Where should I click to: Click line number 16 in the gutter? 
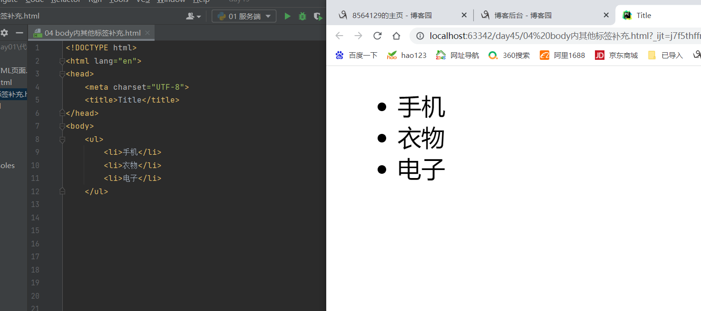pos(35,244)
